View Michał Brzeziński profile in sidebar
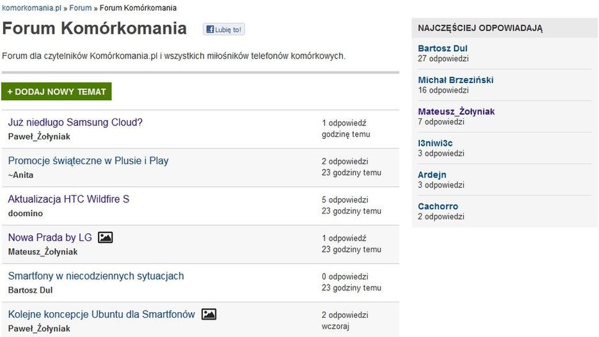The width and height of the screenshot is (599, 337). [x=455, y=80]
